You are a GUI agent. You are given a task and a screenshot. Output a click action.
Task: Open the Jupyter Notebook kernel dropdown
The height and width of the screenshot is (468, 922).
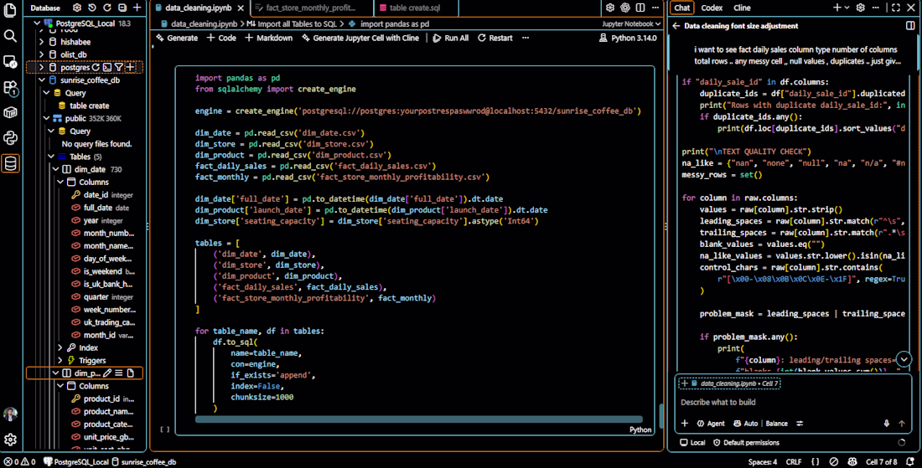631,24
